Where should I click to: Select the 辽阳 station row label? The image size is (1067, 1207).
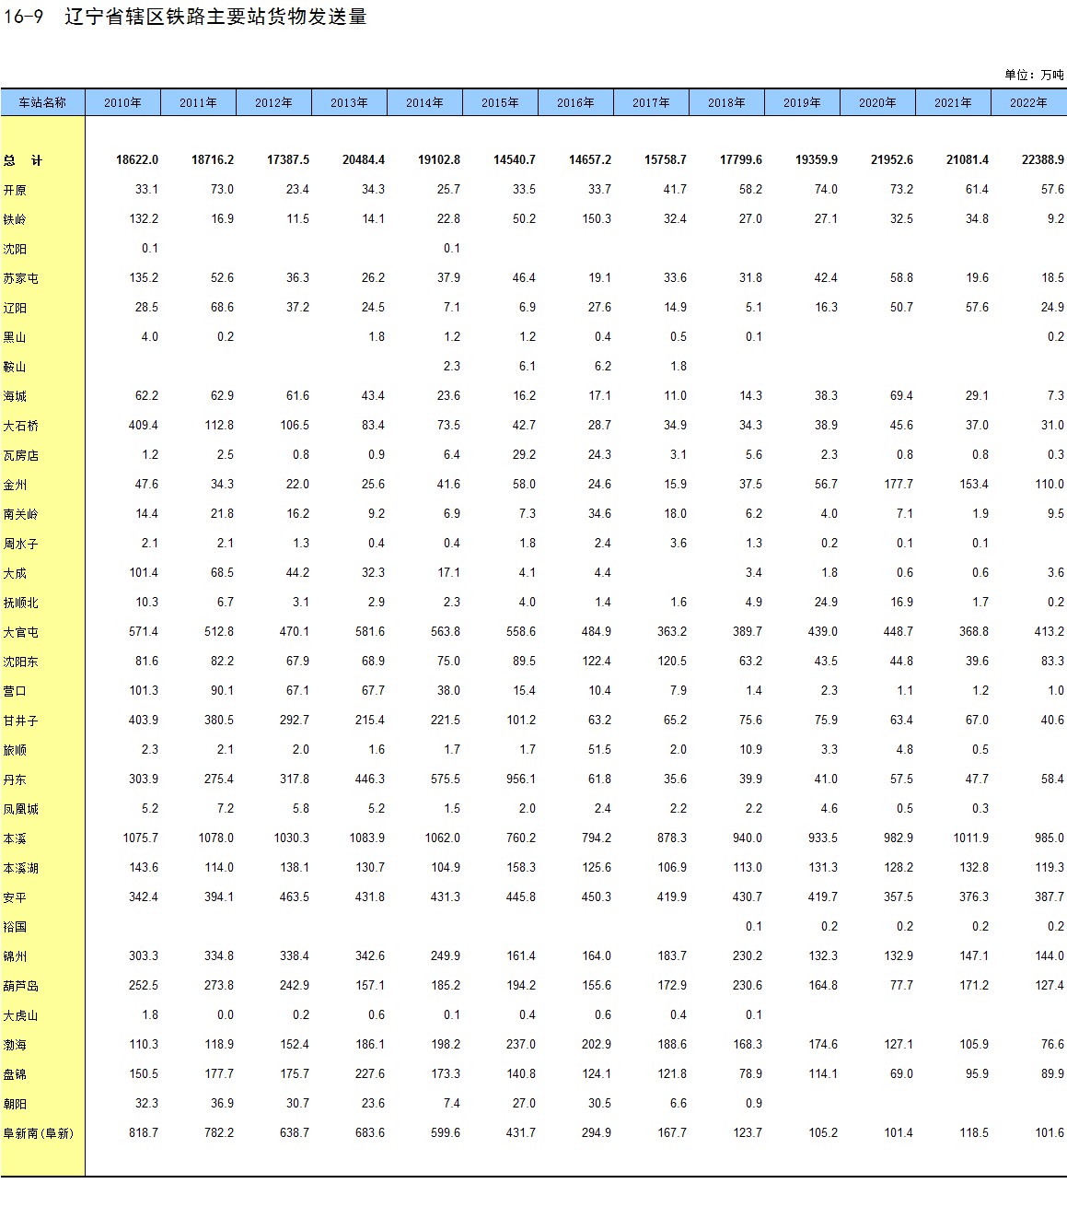click(x=15, y=308)
